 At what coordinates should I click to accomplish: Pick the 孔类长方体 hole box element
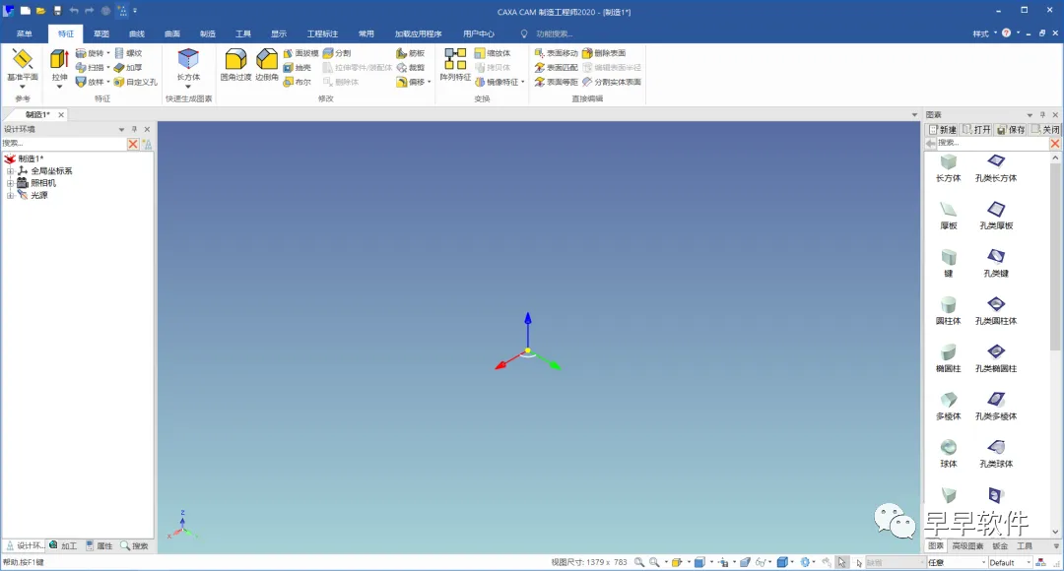click(x=995, y=167)
